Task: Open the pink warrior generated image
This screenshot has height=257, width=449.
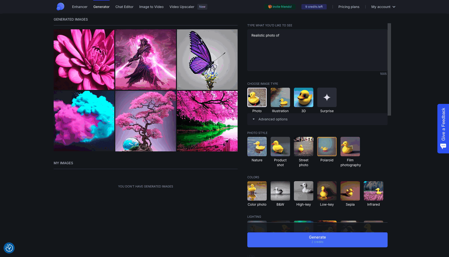Action: coord(146,60)
